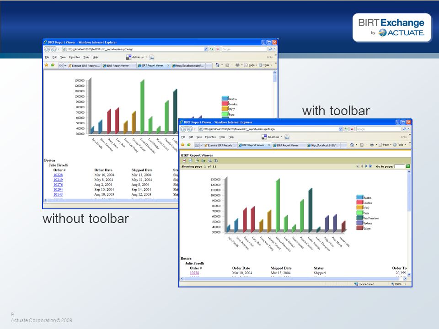439x329 pixels.
Task: Open File menu in front window
Action: click(x=183, y=137)
